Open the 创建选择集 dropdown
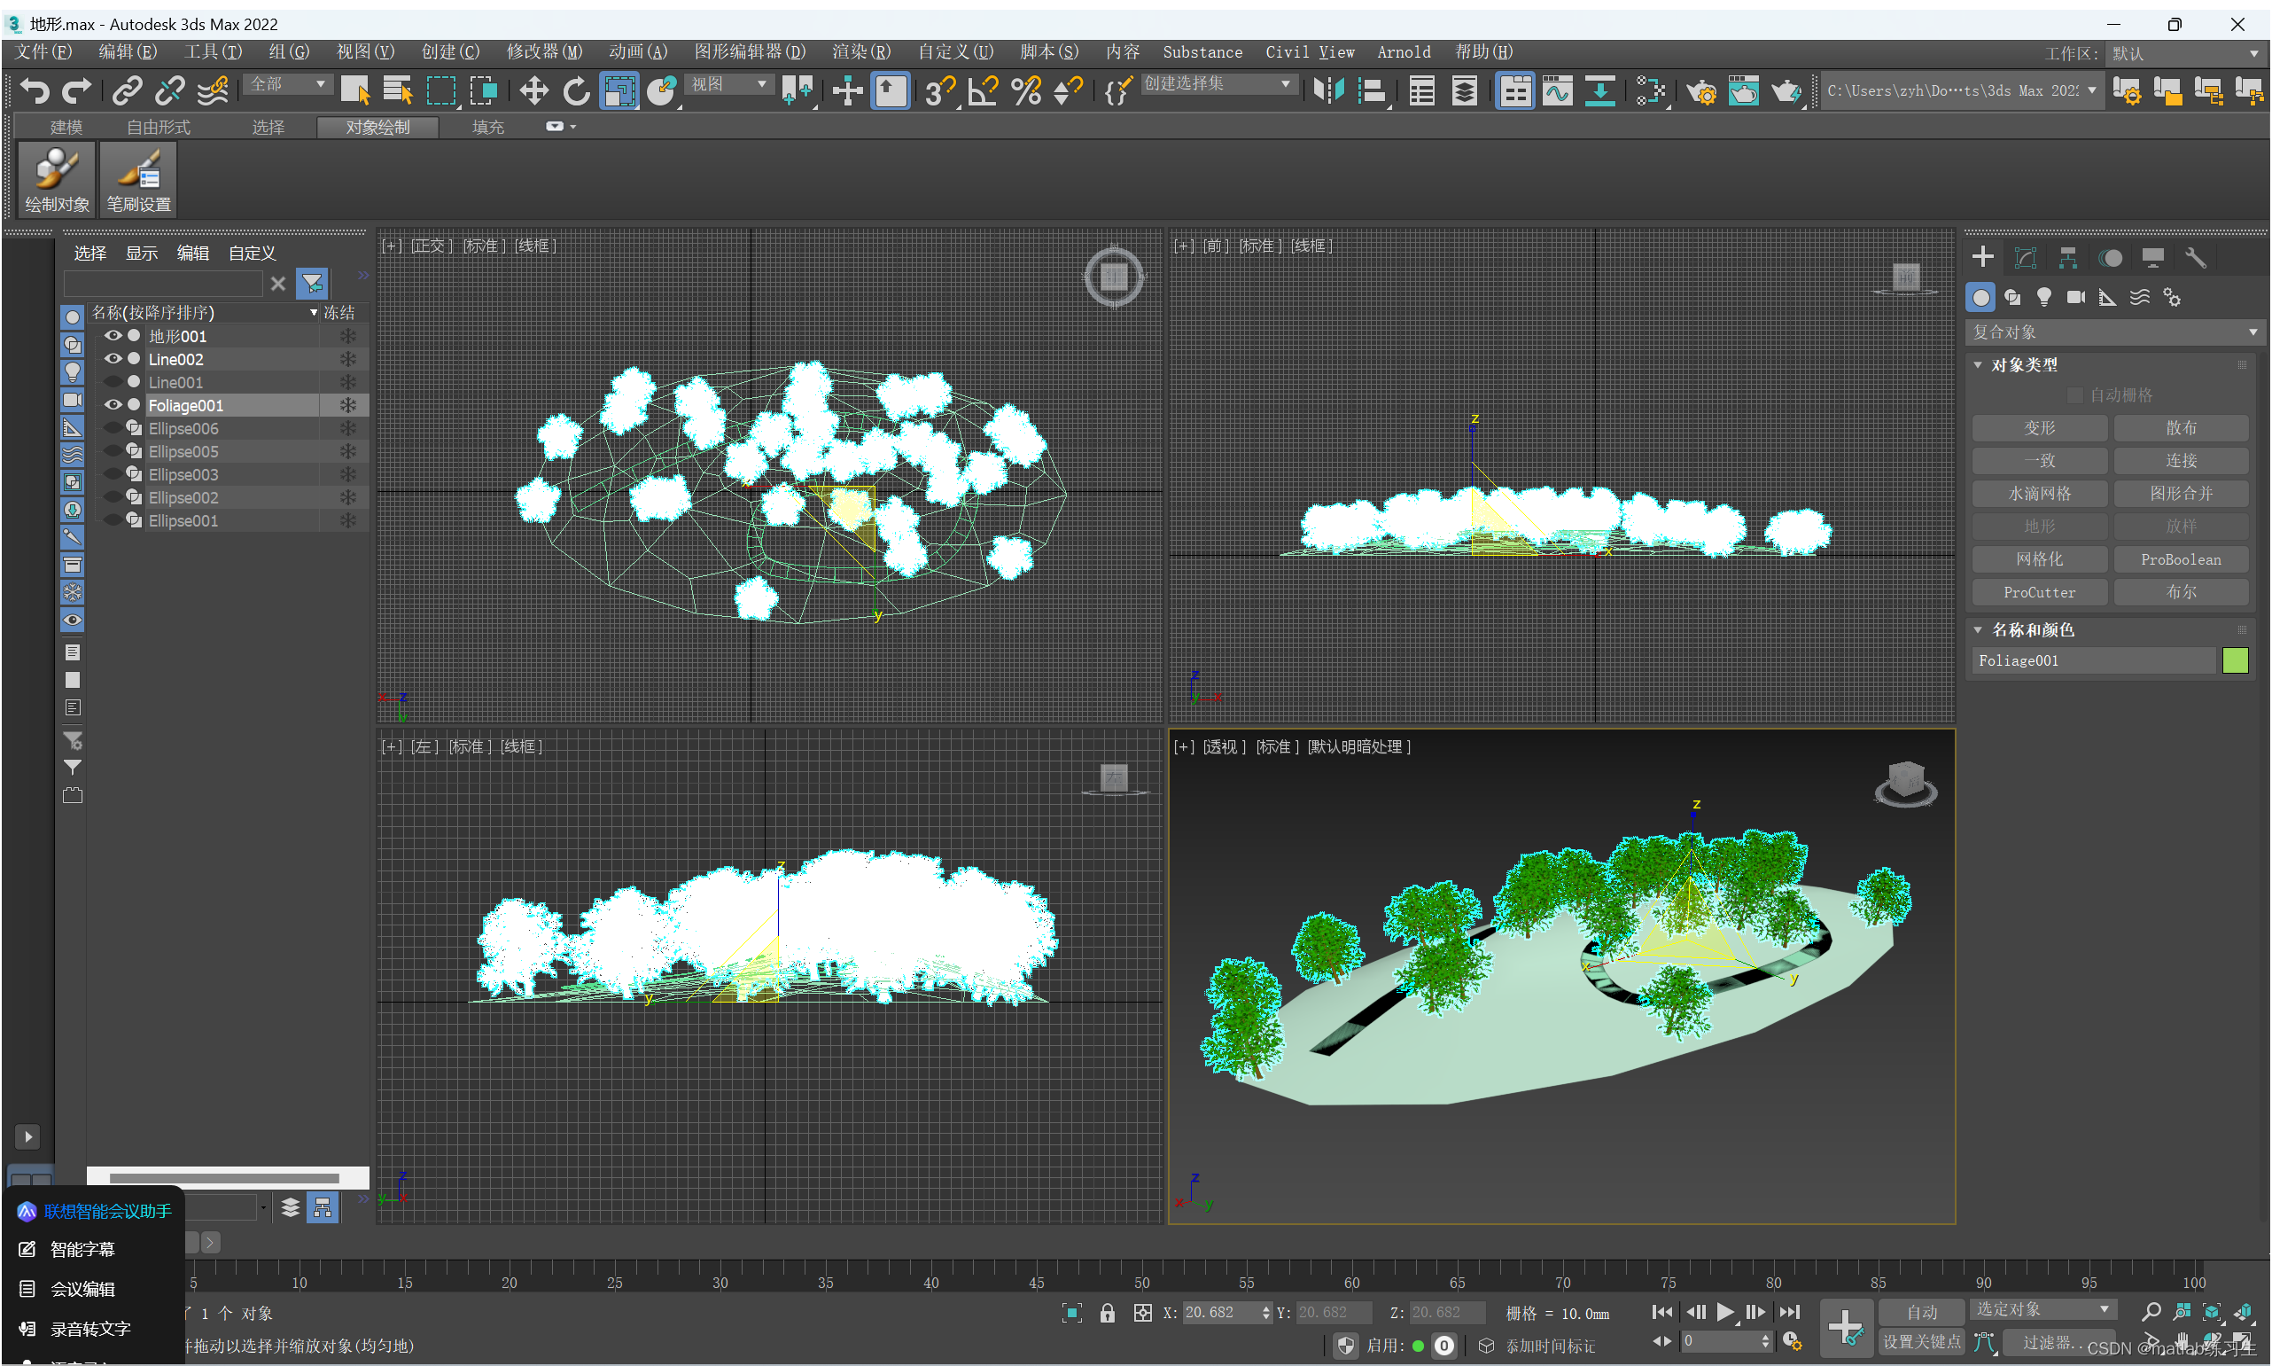Screen dimensions: 2272x1366 click(1286, 82)
